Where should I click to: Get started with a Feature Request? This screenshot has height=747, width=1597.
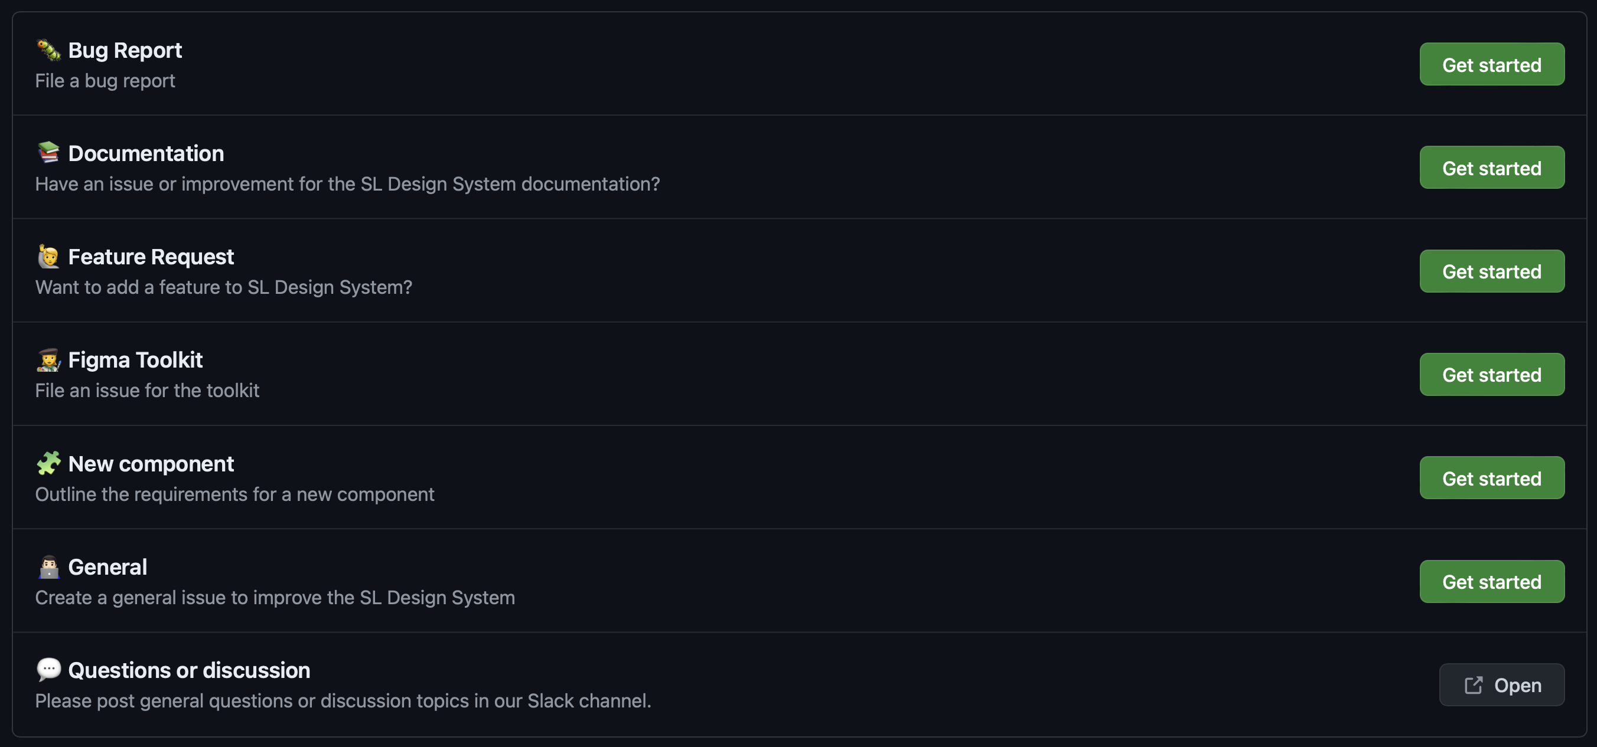pyautogui.click(x=1492, y=271)
